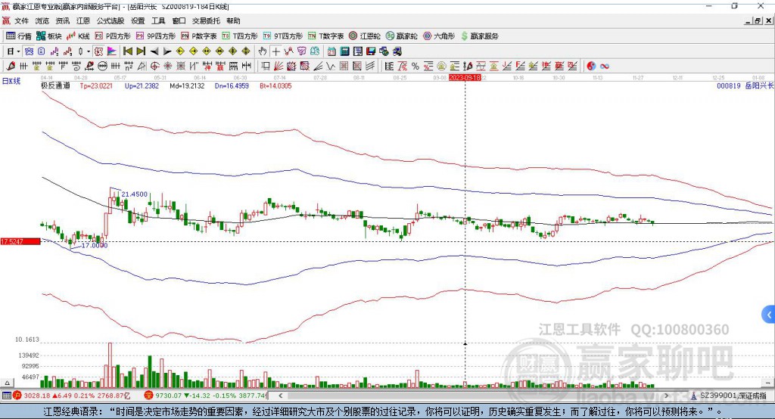This screenshot has height=419, width=775.
Task: Open the 交易委托 menu
Action: 206,20
